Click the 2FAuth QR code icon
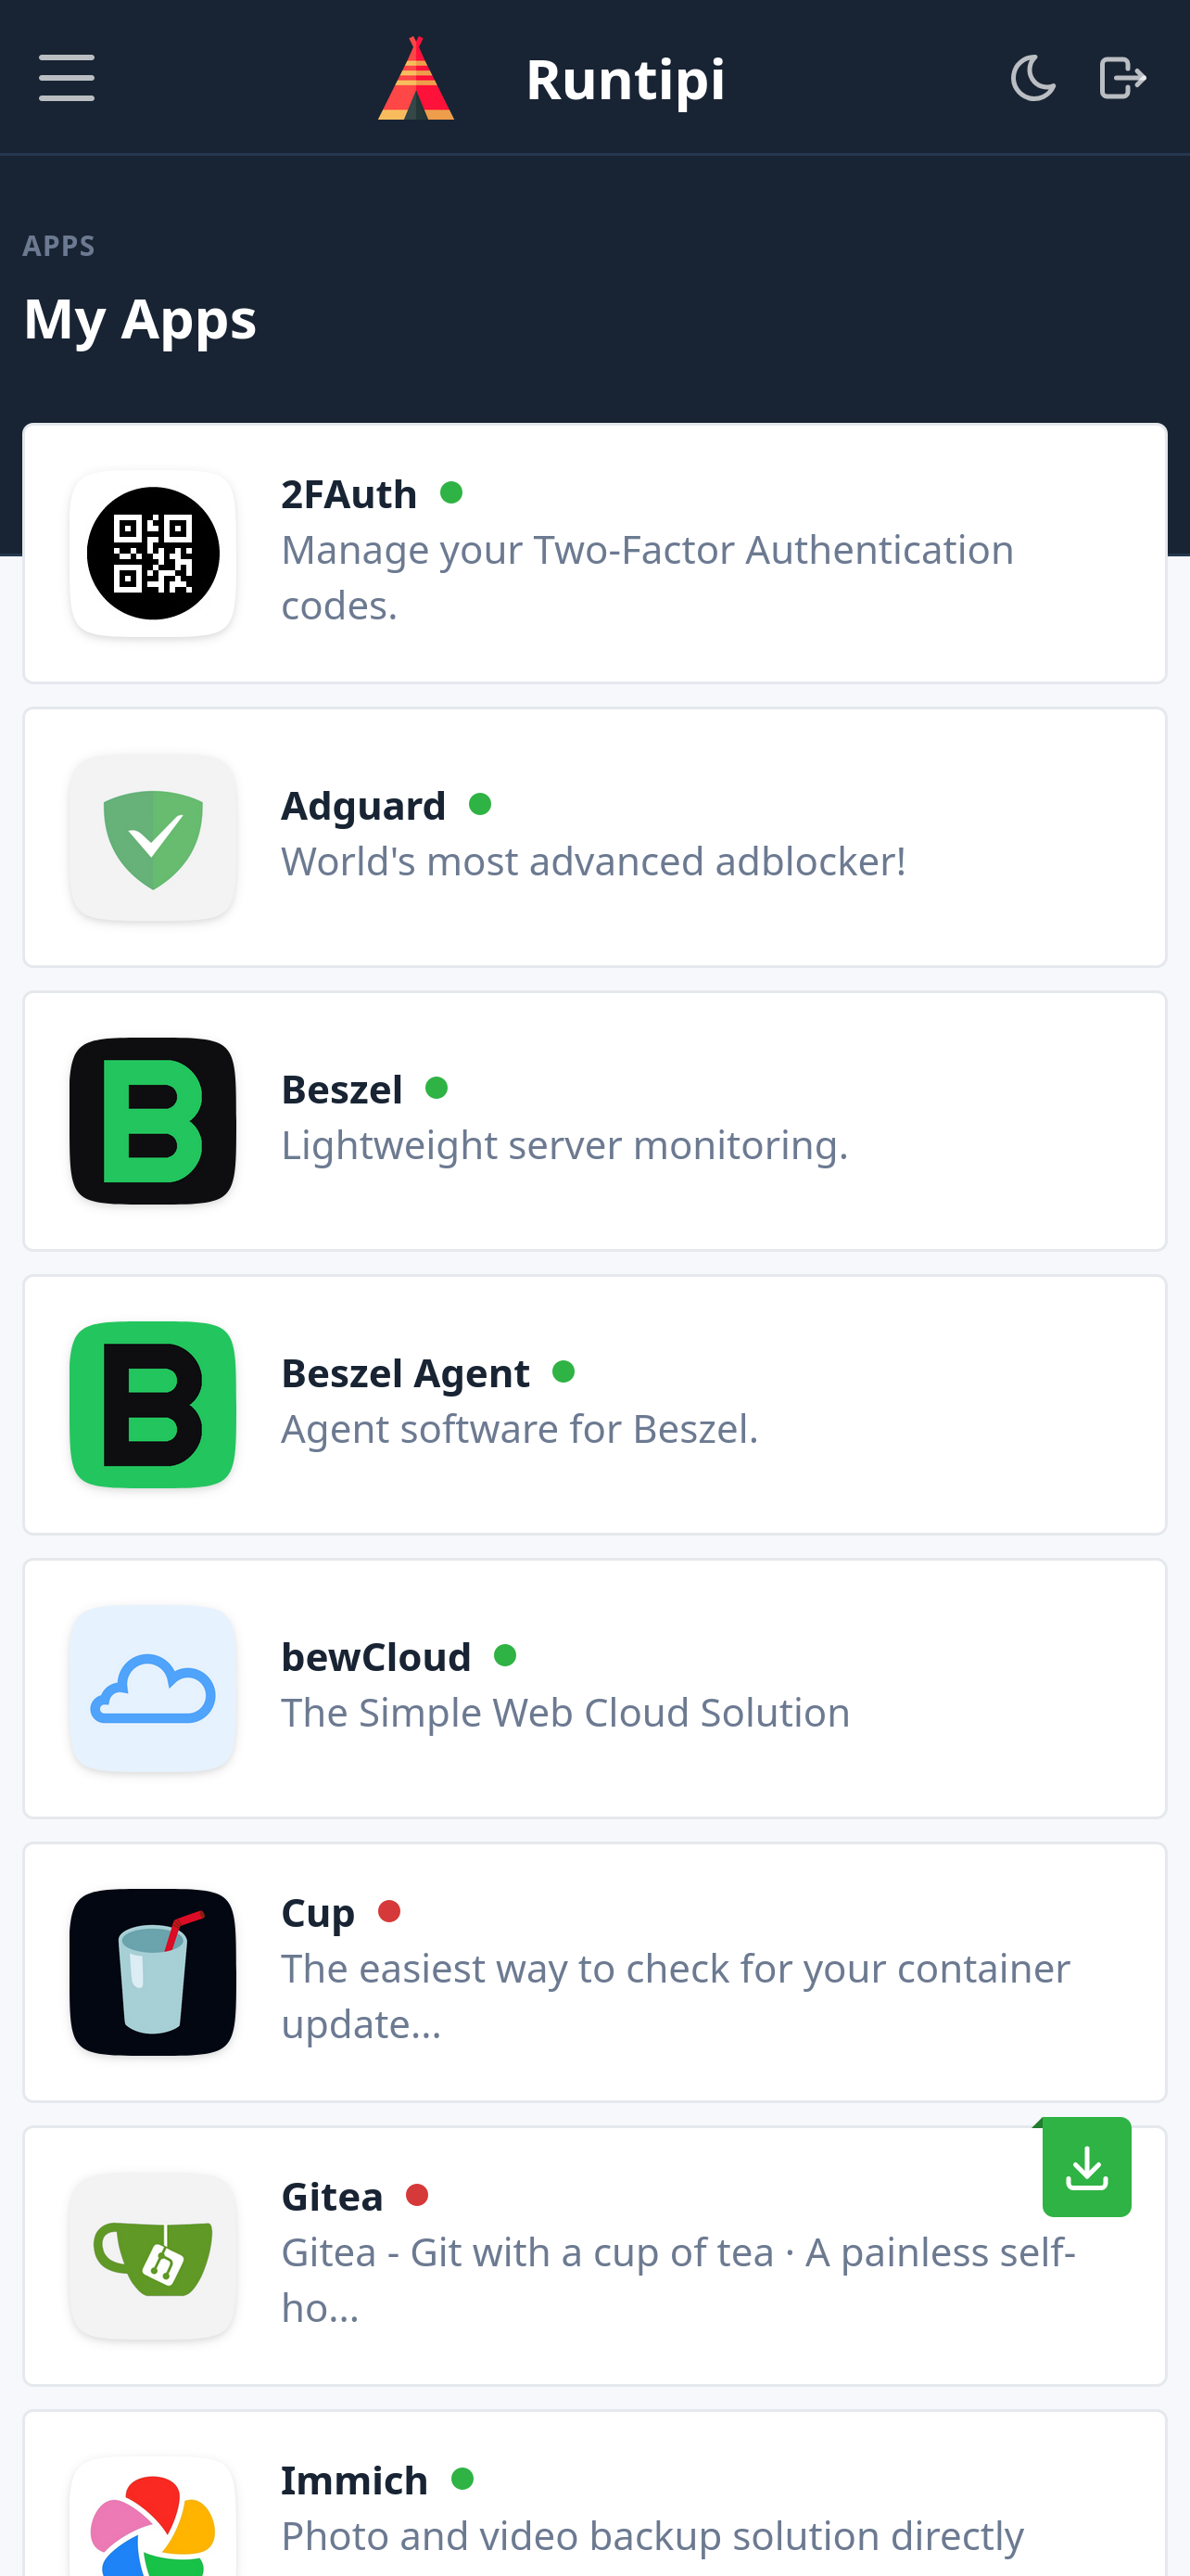The width and height of the screenshot is (1190, 2576). tap(152, 552)
